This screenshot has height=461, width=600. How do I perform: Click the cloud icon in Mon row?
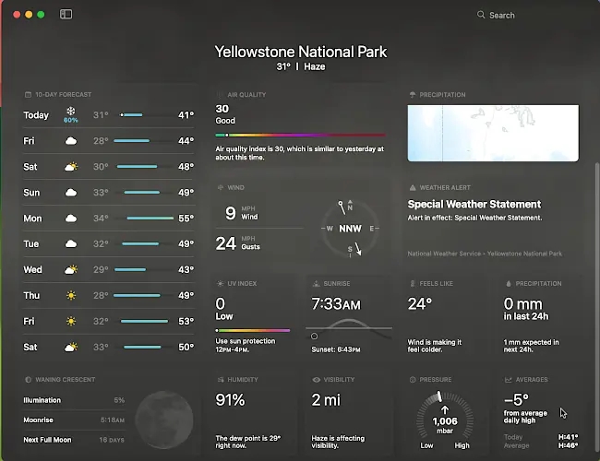70,219
